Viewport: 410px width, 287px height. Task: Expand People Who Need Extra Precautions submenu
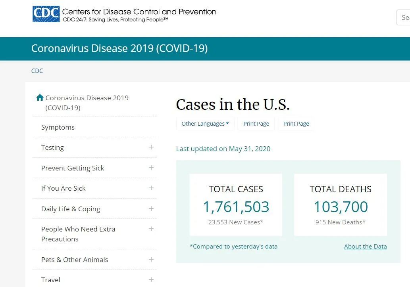[x=151, y=229]
